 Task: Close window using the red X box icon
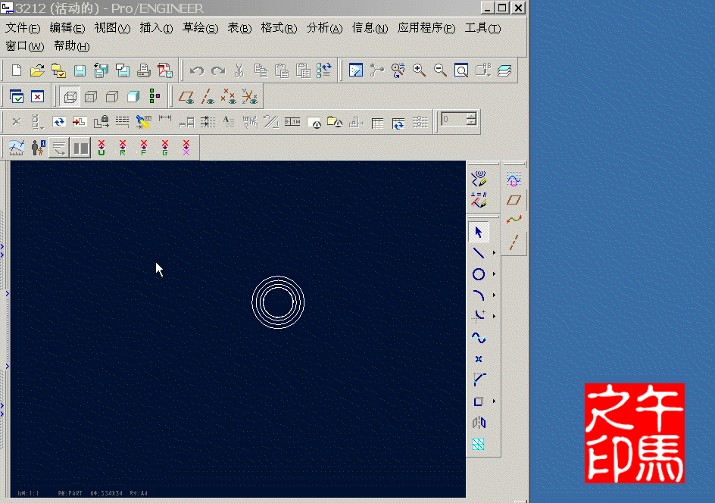click(x=37, y=97)
